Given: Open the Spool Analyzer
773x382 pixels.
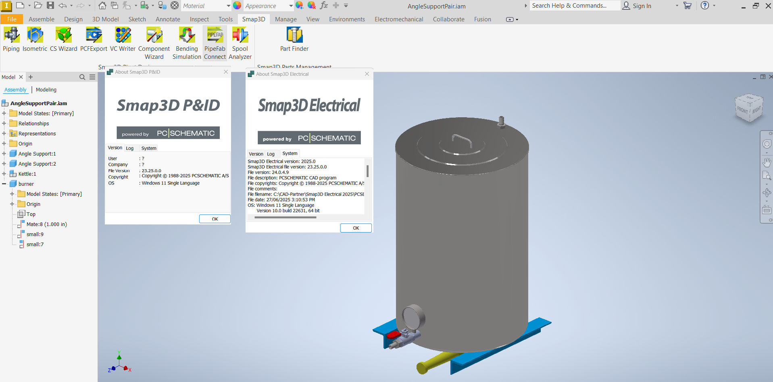Looking at the screenshot, I should [240, 43].
